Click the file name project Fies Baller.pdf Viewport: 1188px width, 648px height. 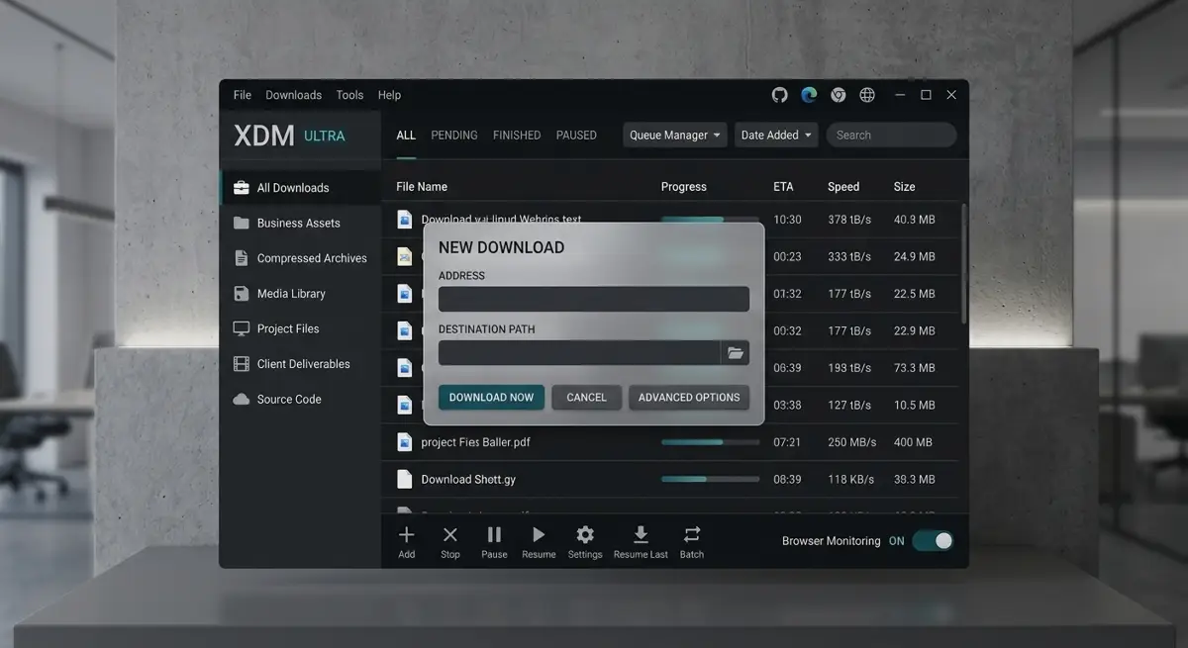point(476,442)
